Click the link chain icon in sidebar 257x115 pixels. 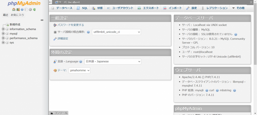(x=42, y=20)
